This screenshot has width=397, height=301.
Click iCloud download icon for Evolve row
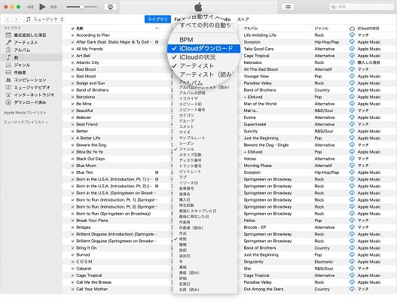352,117
